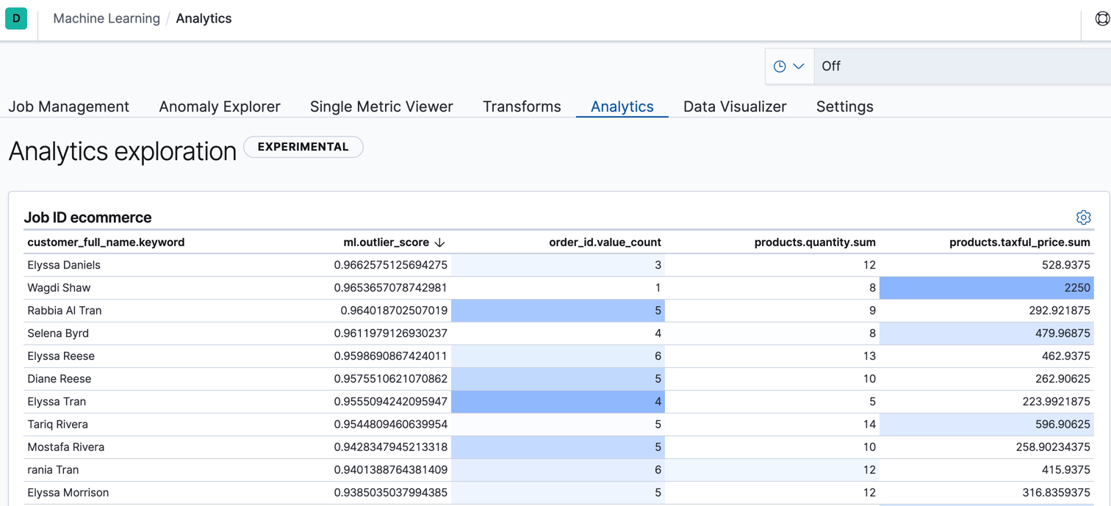Click the clock icon in the time picker
Viewport: 1111px width, 506px height.
pyautogui.click(x=781, y=66)
